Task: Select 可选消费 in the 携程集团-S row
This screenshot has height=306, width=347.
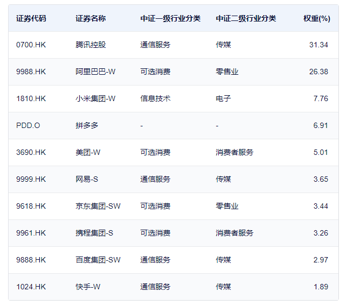Action: pyautogui.click(x=155, y=233)
